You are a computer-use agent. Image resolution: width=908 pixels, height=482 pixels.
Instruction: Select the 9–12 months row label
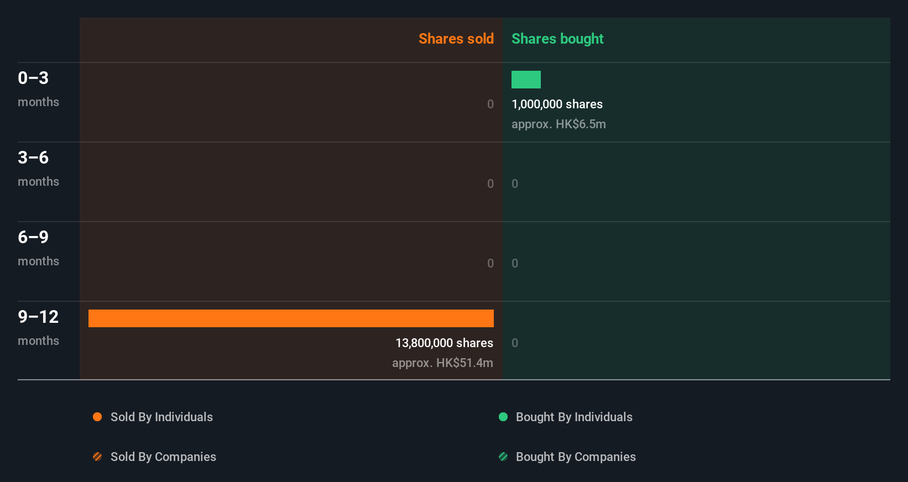tap(38, 327)
